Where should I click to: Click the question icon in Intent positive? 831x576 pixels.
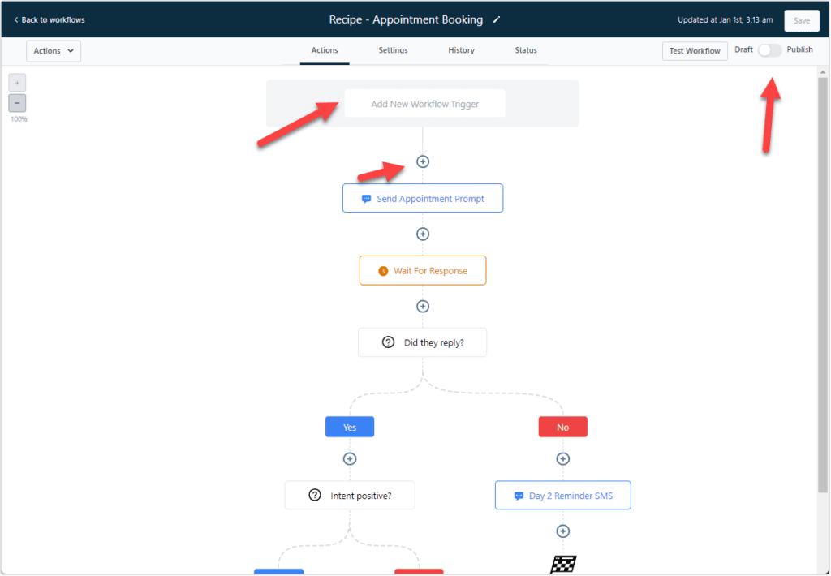(x=315, y=496)
